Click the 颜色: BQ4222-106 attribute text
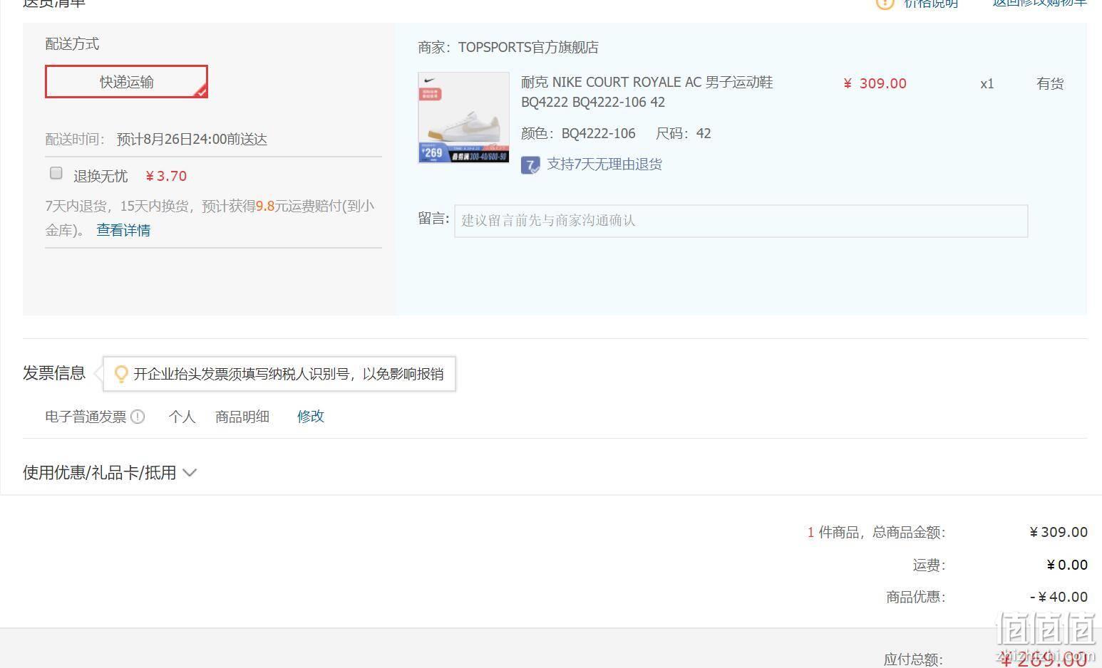Screen dimensions: 1102x668 [578, 134]
